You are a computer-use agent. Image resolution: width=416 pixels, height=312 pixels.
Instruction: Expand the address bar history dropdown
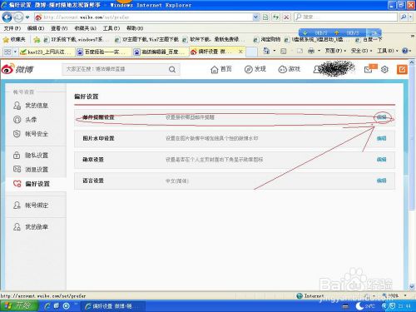click(x=256, y=17)
